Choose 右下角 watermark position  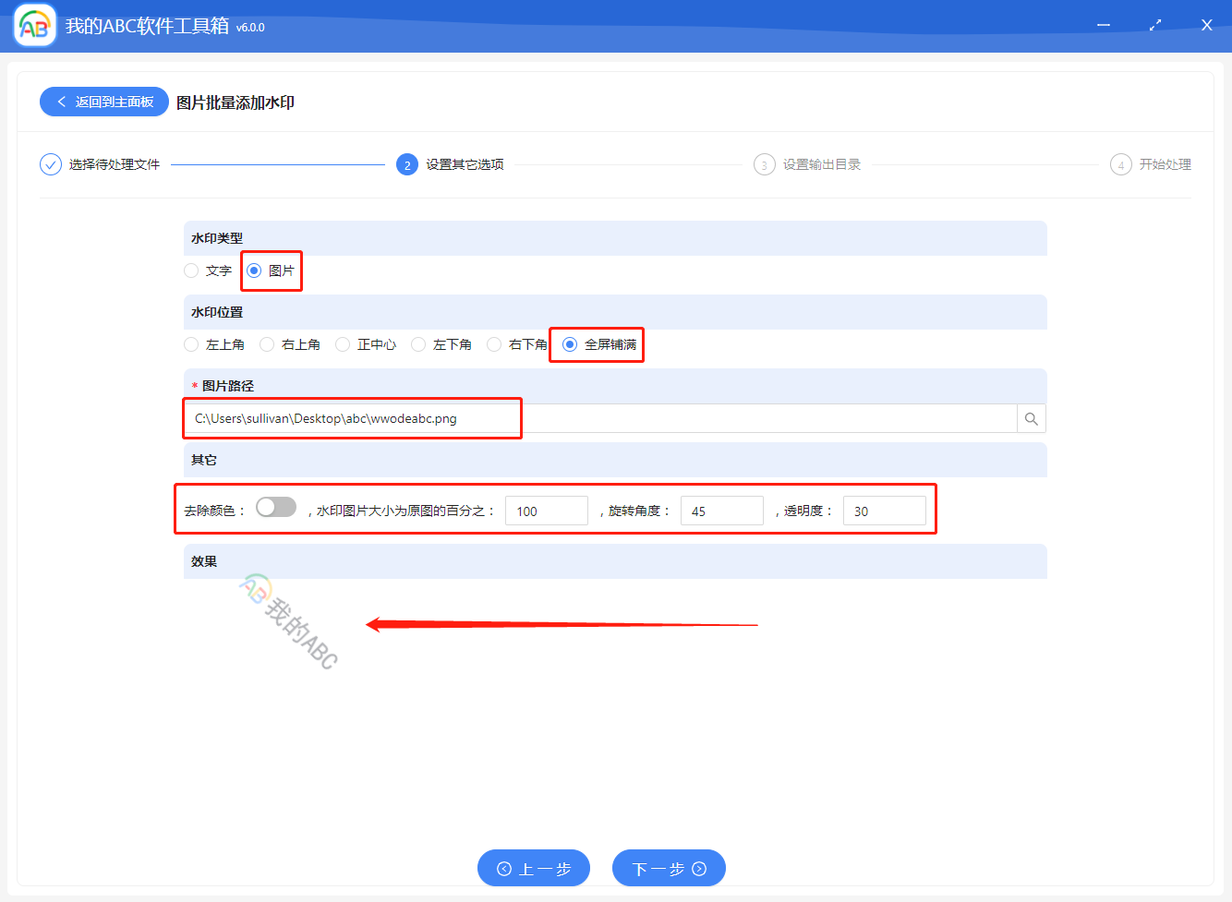click(x=494, y=344)
